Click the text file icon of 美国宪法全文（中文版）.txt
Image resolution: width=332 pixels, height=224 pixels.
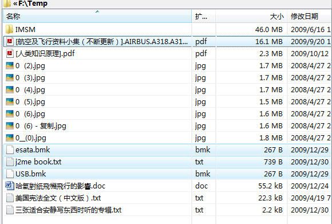(x=10, y=198)
